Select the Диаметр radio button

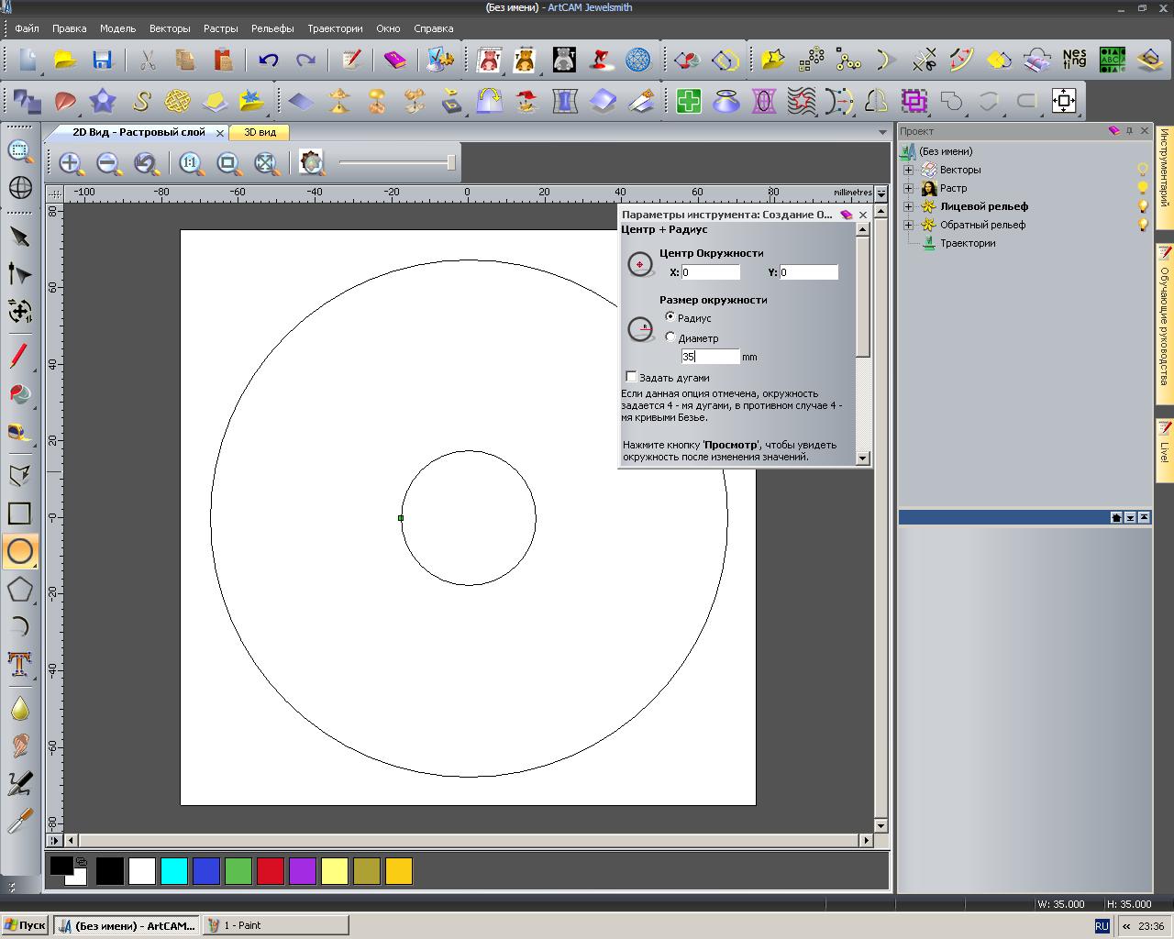pos(670,337)
